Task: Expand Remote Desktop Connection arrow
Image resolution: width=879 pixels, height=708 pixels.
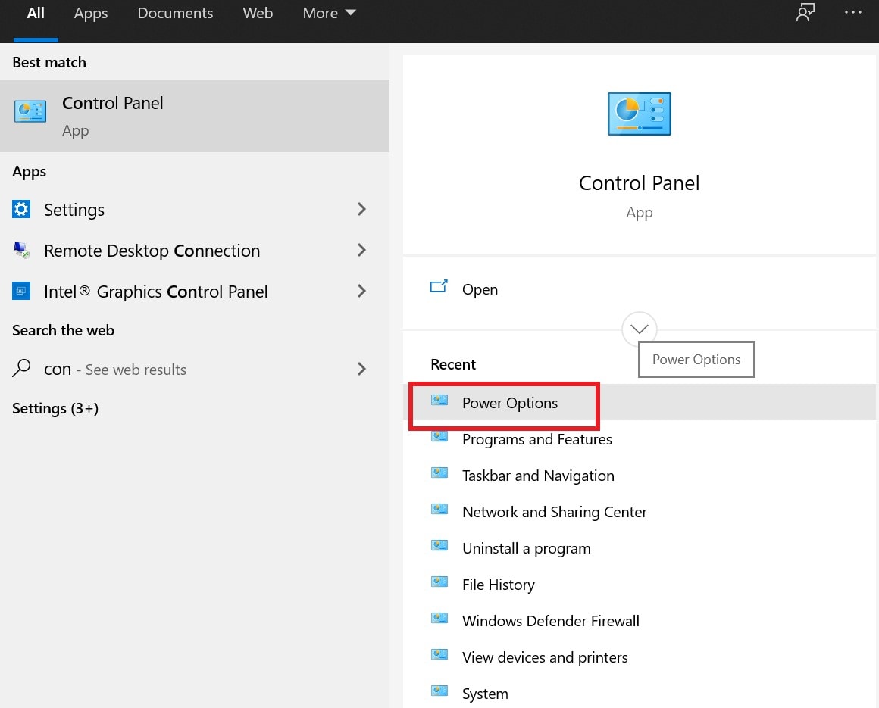Action: point(361,251)
